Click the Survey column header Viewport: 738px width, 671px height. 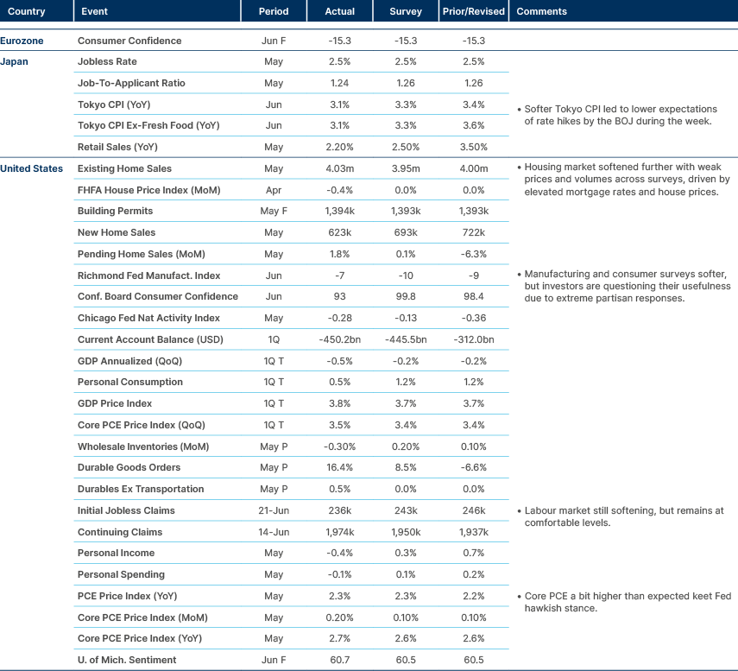click(405, 11)
